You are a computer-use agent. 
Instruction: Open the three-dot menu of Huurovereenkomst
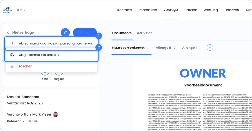point(148,48)
